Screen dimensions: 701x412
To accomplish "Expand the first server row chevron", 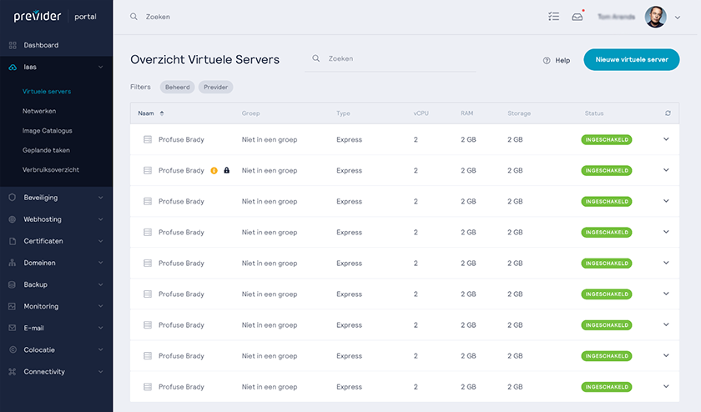I will [x=666, y=139].
